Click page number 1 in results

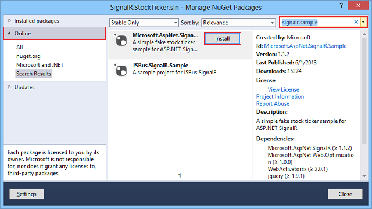click(x=180, y=175)
